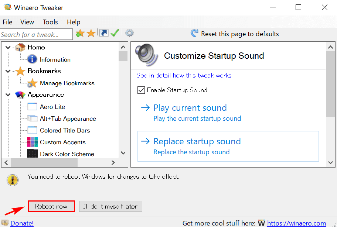337x227 pixels.
Task: Click the Custom Accents color grid icon
Action: (33, 142)
